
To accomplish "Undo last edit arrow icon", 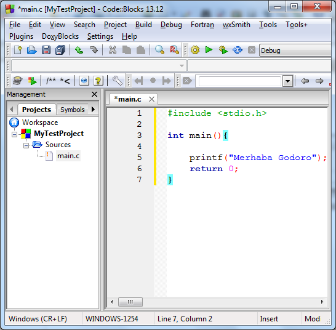I will click(79, 50).
